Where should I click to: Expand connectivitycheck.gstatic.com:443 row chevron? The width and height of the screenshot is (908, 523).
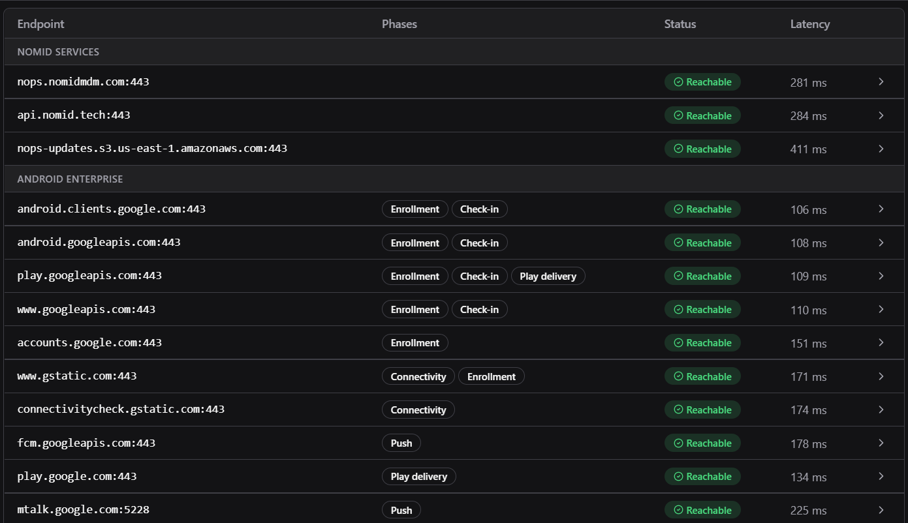[x=881, y=410]
